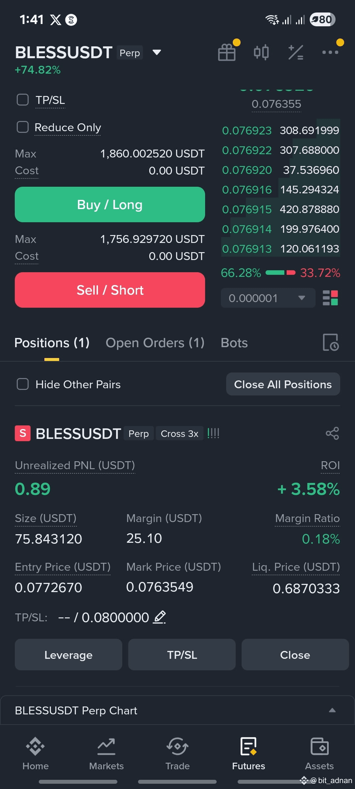Switch to the Open Orders (1) tab
This screenshot has height=789, width=355.
155,343
